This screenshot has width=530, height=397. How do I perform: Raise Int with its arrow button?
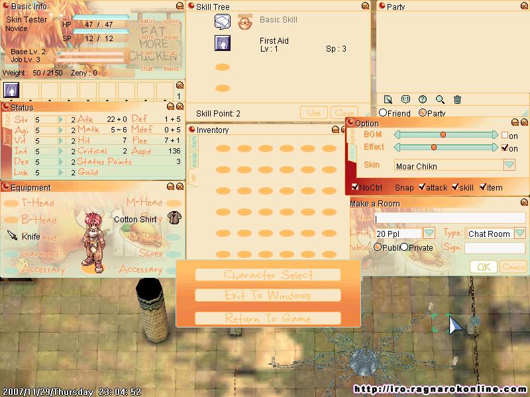[x=61, y=152]
